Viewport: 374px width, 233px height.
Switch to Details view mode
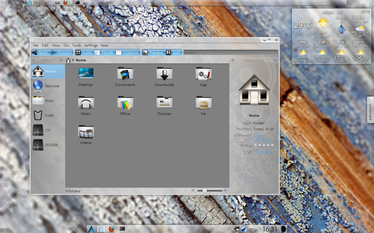(x=104, y=53)
